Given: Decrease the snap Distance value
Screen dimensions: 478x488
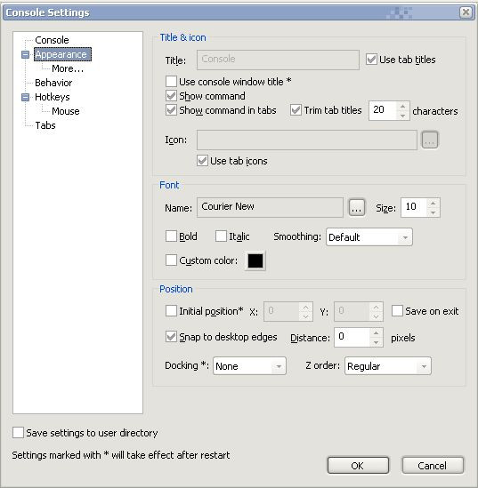Looking at the screenshot, I should pyautogui.click(x=377, y=342).
